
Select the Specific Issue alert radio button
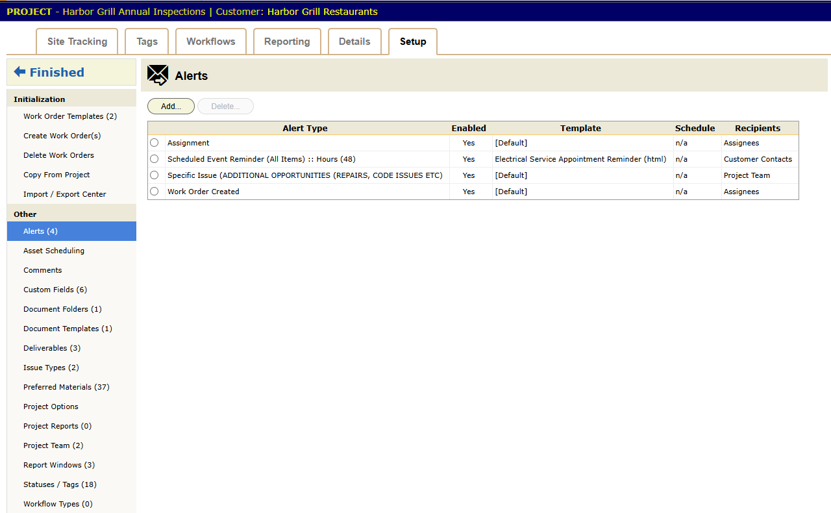154,175
